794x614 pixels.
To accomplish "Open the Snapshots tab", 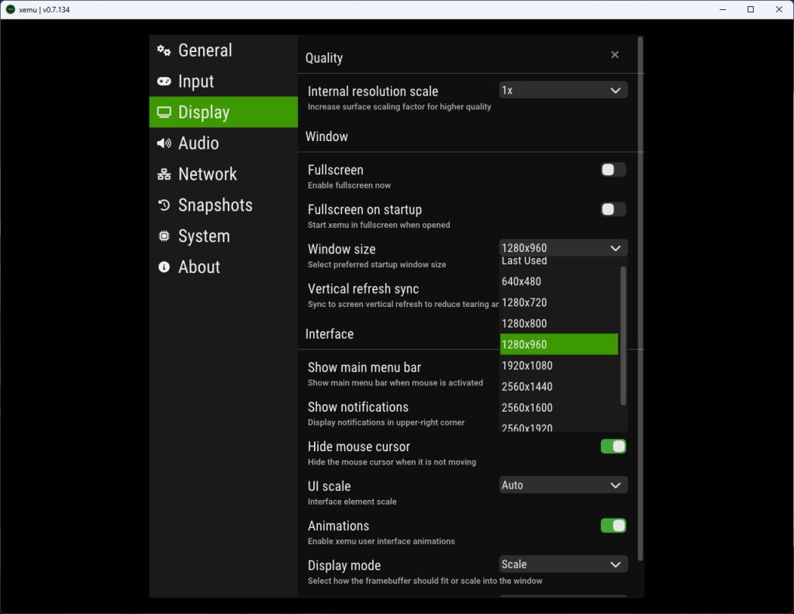I will (x=223, y=205).
